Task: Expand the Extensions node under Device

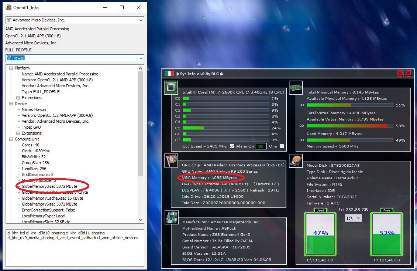Action: 18,133
